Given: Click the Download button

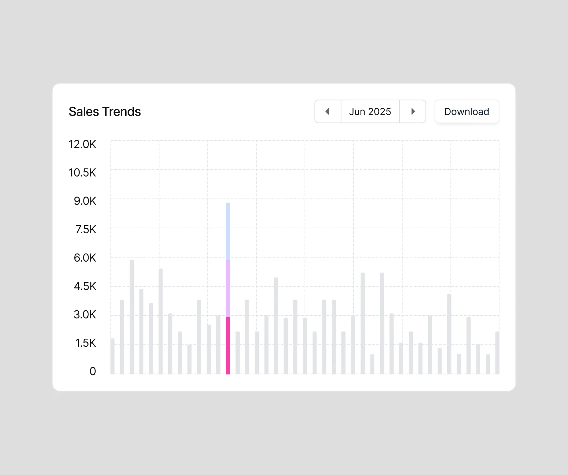Looking at the screenshot, I should (x=467, y=111).
